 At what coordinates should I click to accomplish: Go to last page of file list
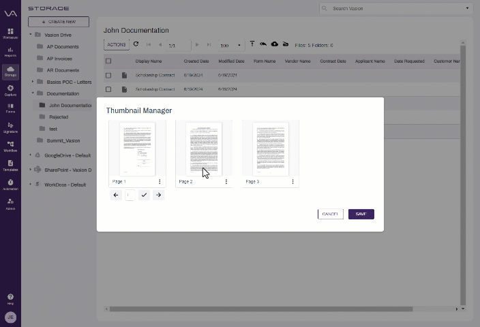coord(209,45)
